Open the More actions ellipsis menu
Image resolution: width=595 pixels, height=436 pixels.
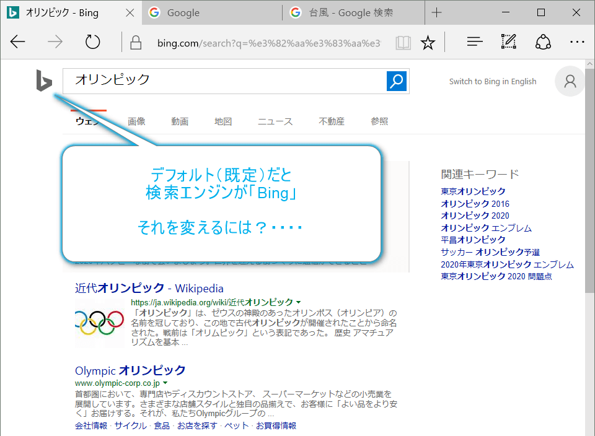pyautogui.click(x=577, y=42)
